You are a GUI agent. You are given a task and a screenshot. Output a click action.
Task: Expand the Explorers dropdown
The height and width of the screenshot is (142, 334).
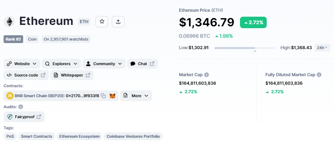point(61,64)
